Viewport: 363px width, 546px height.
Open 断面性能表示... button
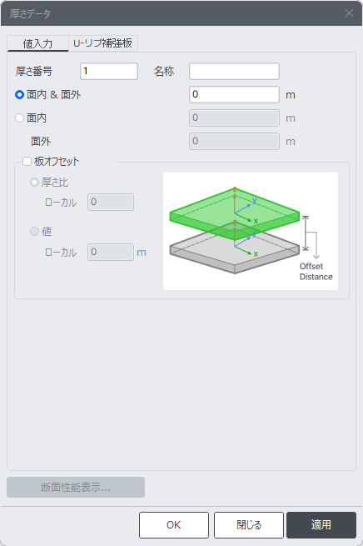[76, 487]
